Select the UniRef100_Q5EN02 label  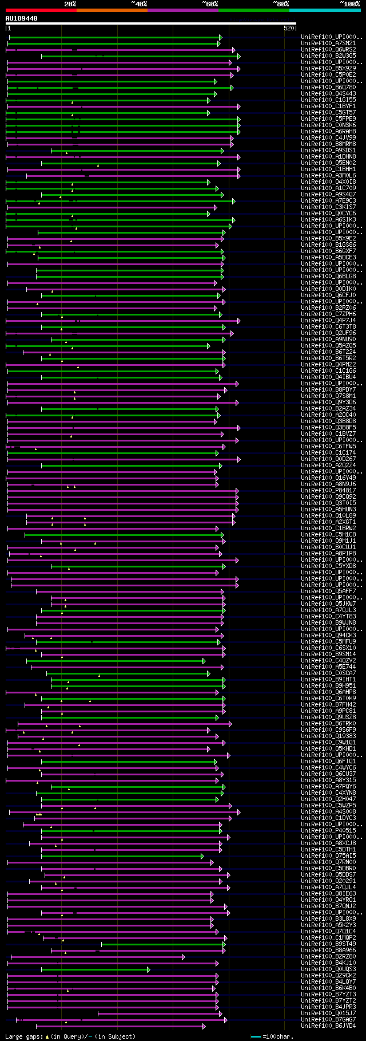tap(328, 163)
